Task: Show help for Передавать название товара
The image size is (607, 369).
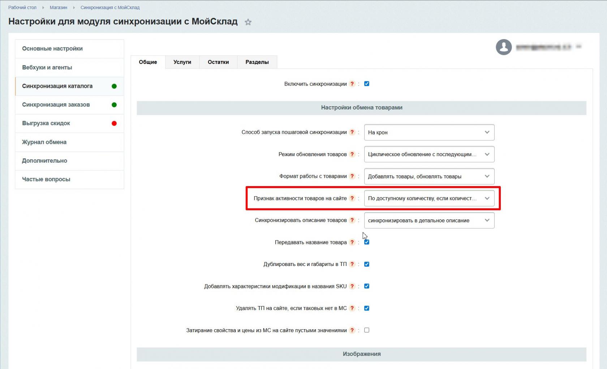Action: (352, 242)
